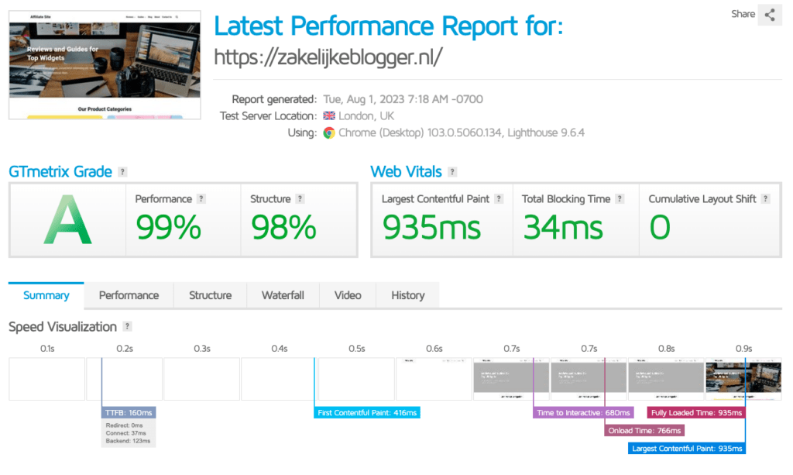
Task: View the History tab
Action: click(407, 295)
